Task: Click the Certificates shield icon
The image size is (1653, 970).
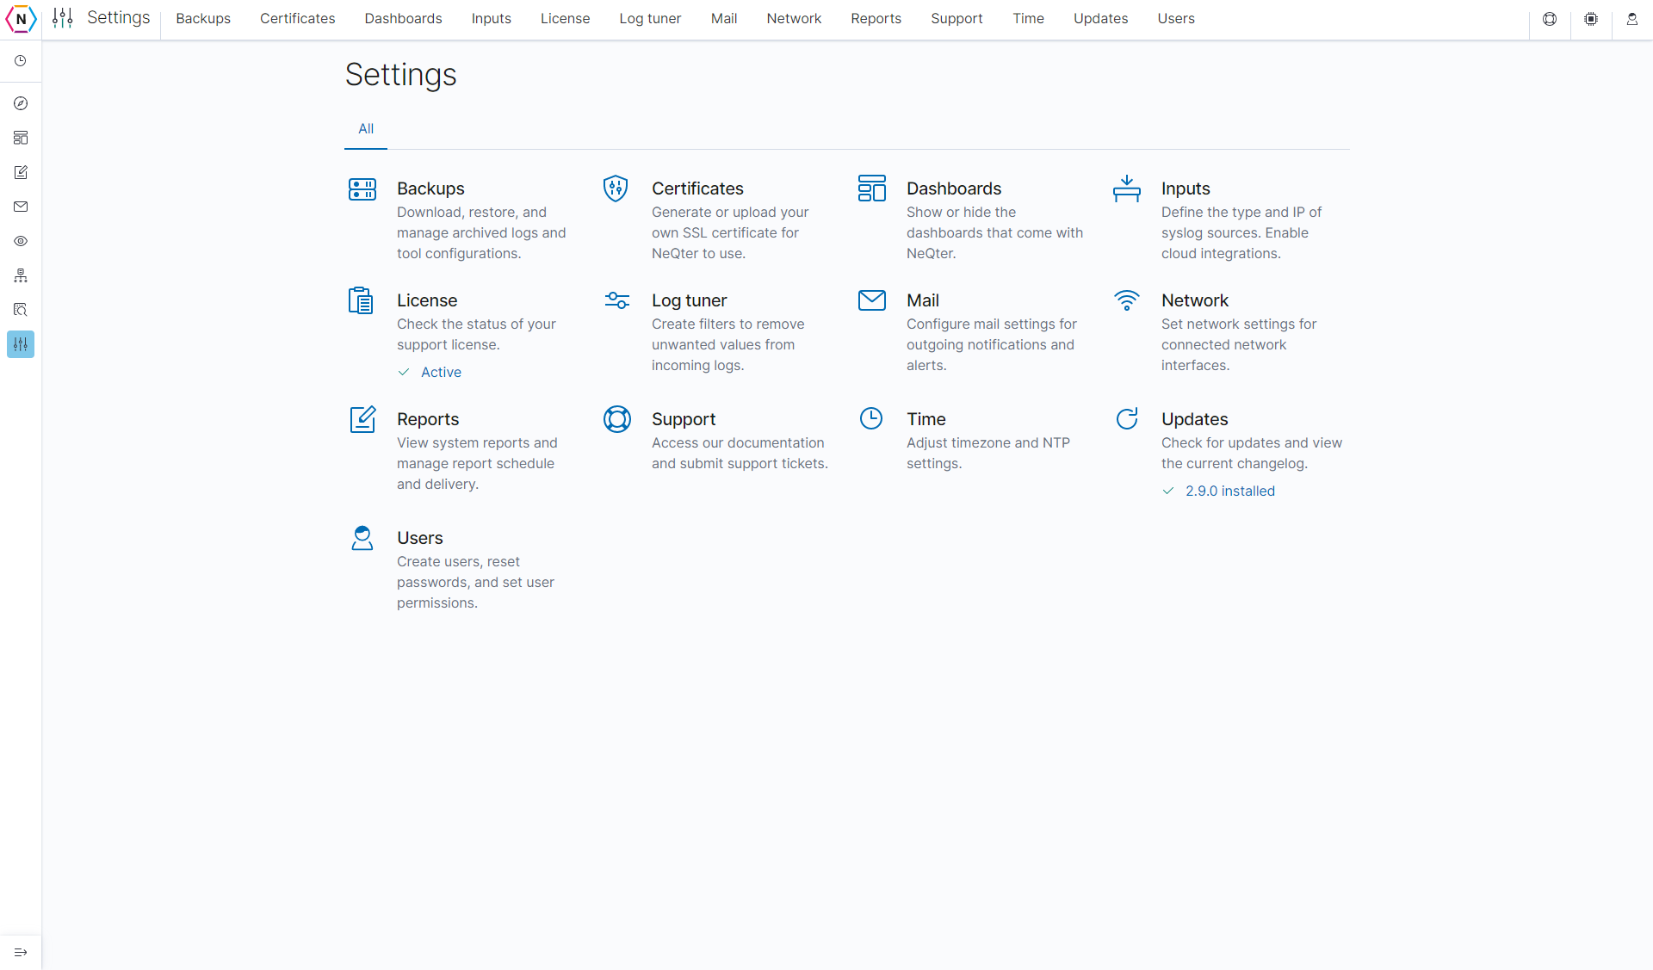Action: coord(616,188)
